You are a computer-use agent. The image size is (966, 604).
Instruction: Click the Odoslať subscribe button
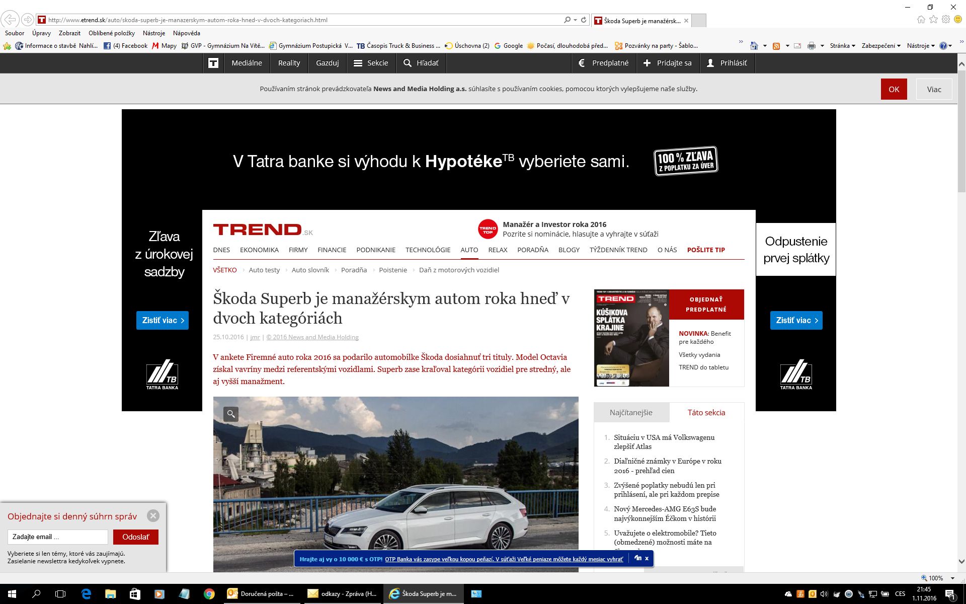(136, 537)
